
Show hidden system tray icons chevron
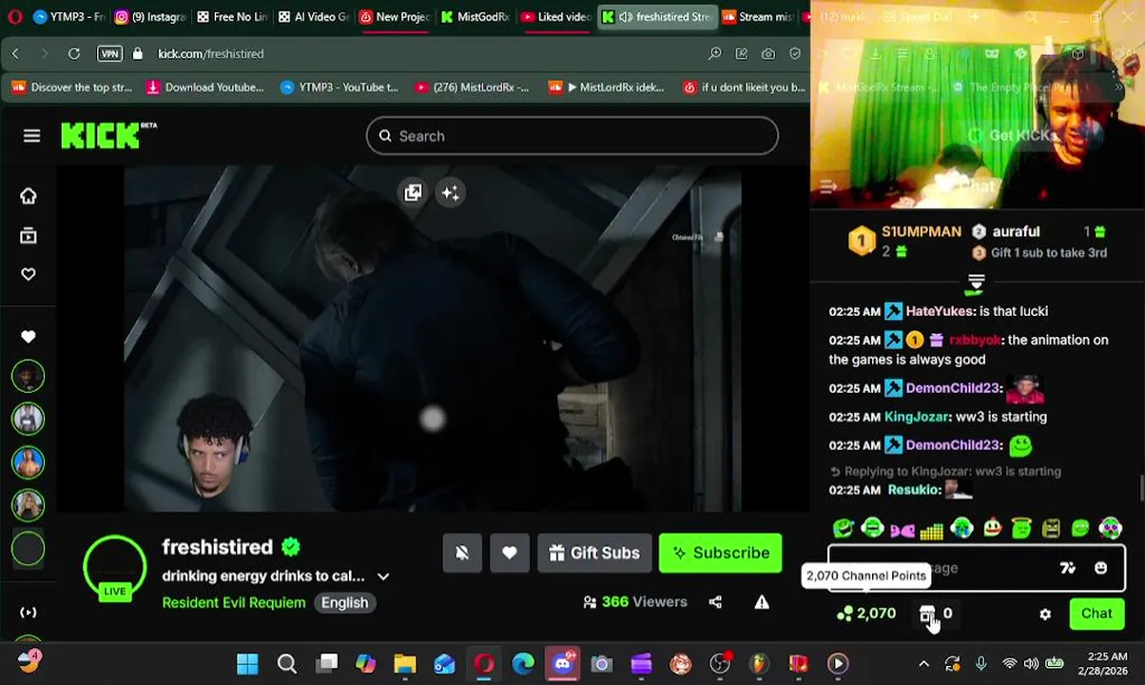923,664
